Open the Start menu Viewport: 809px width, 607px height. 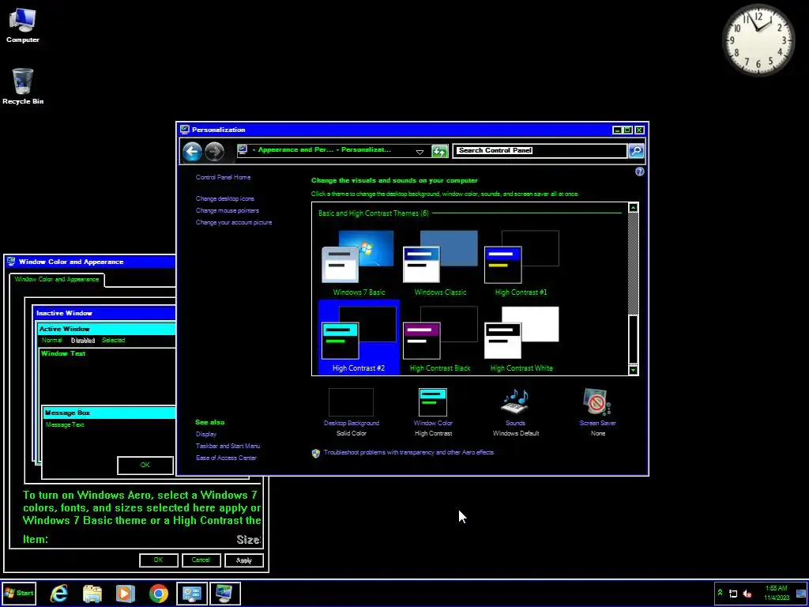click(19, 594)
